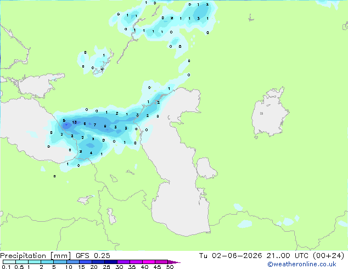Click the '(00+24)' forecast offset text
The width and height of the screenshot is (348, 269).
[328, 256]
